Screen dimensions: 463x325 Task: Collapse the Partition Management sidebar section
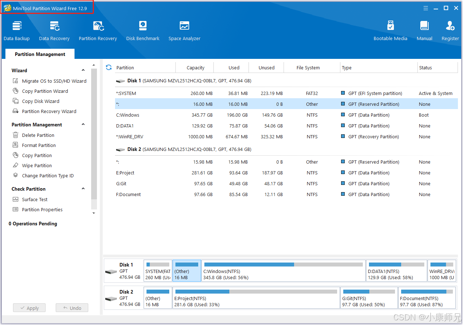tap(83, 125)
